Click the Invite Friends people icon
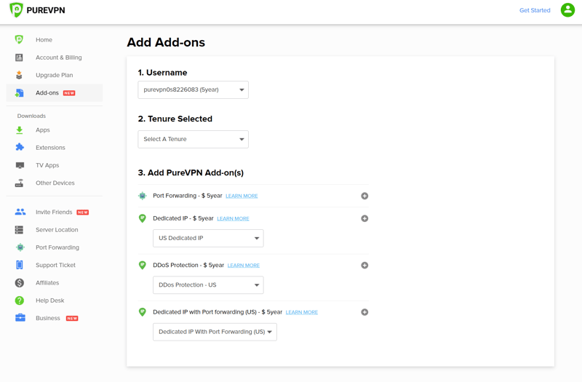582x382 pixels. coord(20,212)
